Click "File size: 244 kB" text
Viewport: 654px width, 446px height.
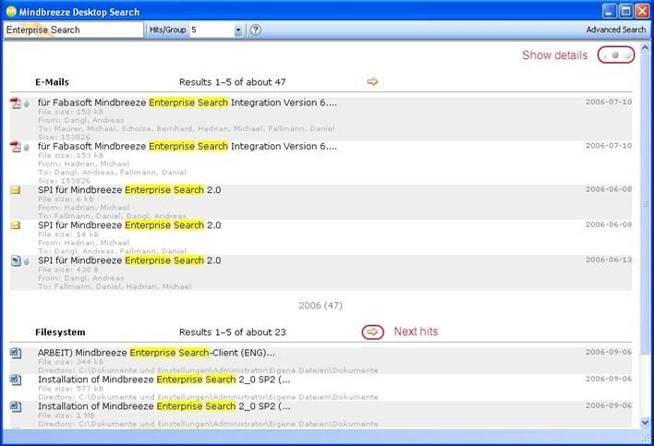tap(70, 361)
